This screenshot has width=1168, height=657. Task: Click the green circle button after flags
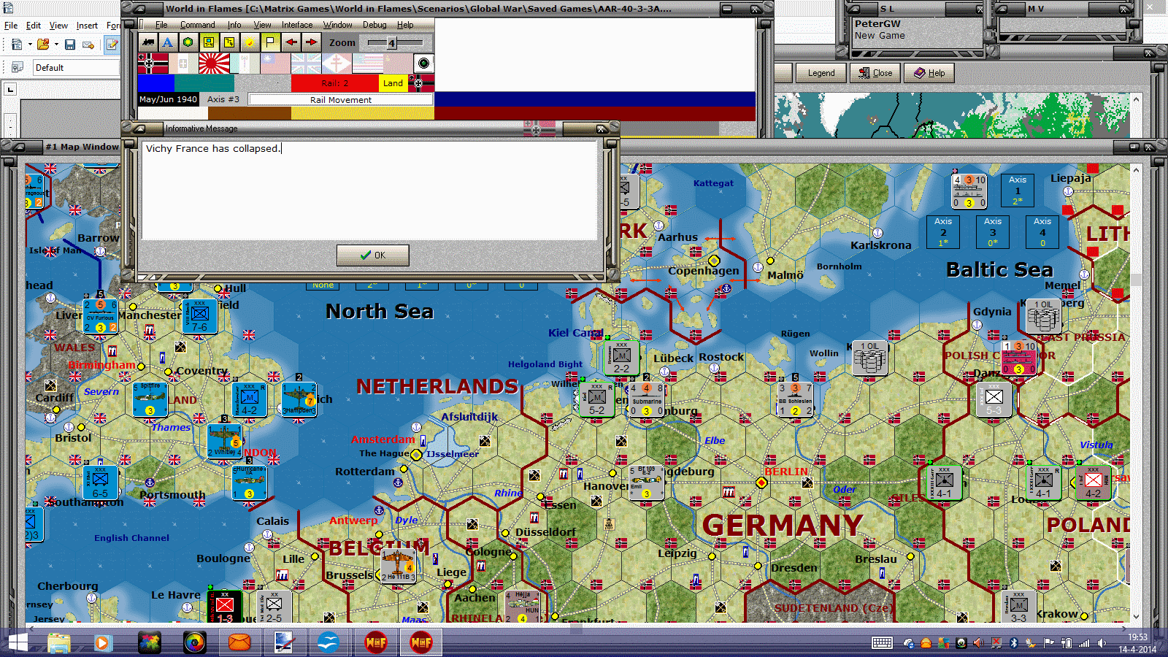(423, 64)
